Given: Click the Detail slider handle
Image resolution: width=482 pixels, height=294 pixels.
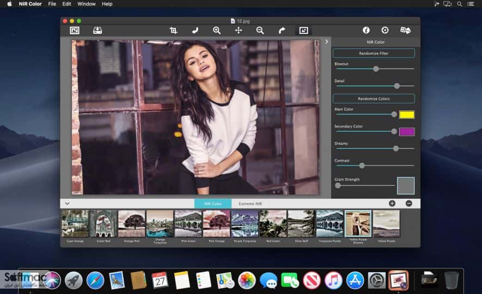Looking at the screenshot, I should (397, 86).
